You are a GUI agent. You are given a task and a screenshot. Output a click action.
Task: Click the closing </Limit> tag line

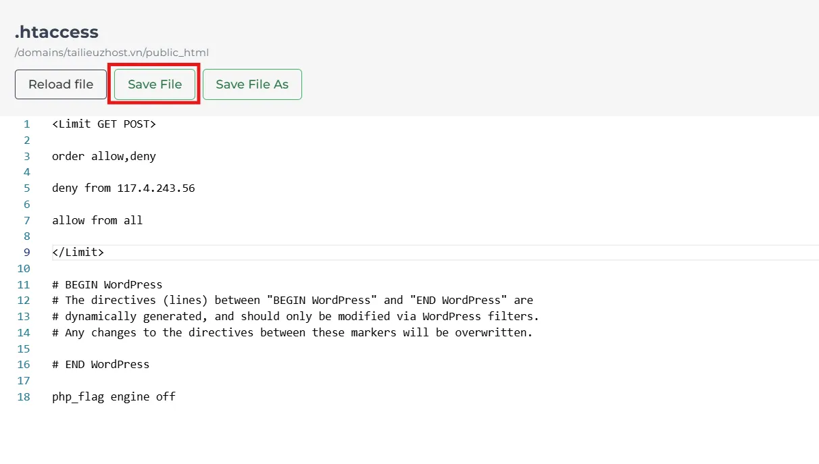click(x=78, y=253)
